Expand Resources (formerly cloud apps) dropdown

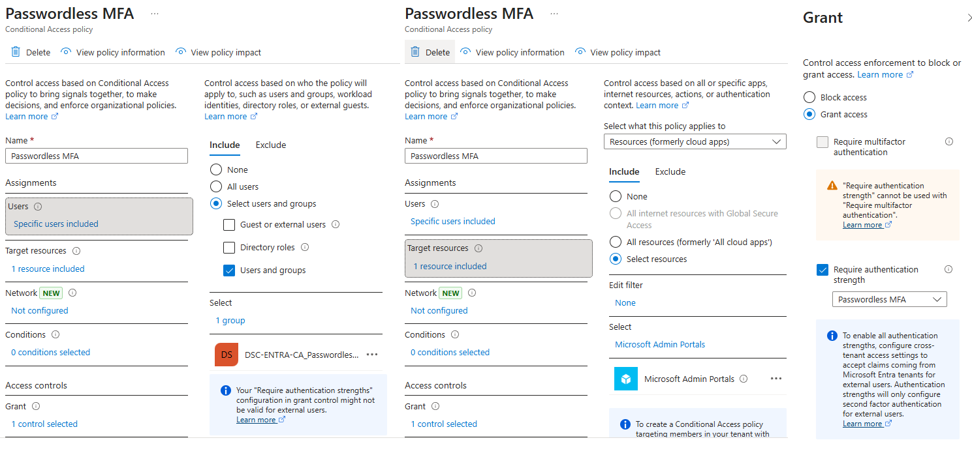tap(695, 141)
